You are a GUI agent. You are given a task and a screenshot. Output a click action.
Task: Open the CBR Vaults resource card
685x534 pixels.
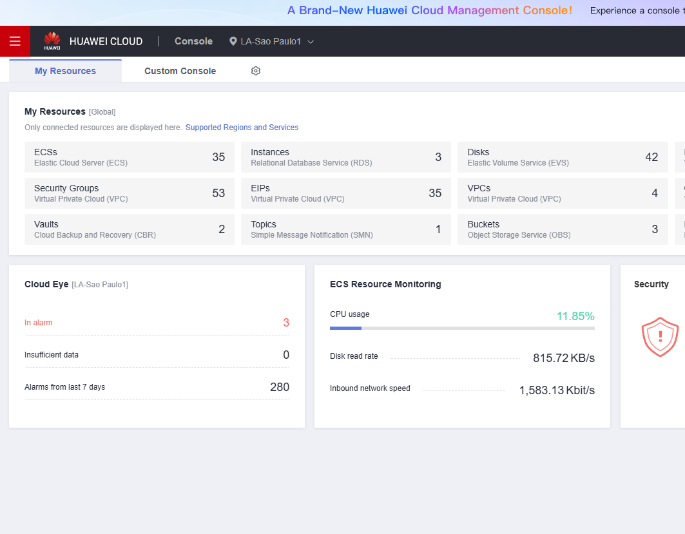point(130,229)
